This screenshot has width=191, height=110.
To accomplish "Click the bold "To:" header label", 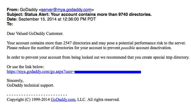I will click(x=10, y=24).
